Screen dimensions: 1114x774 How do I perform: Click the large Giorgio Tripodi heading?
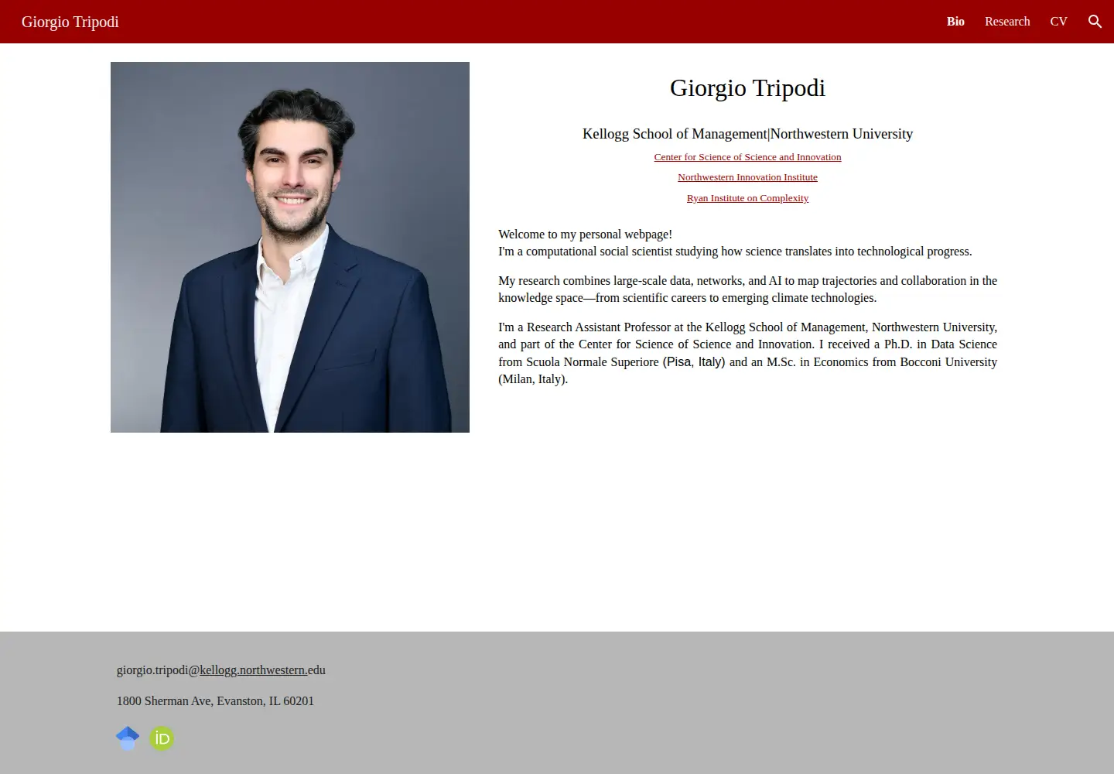coord(747,88)
